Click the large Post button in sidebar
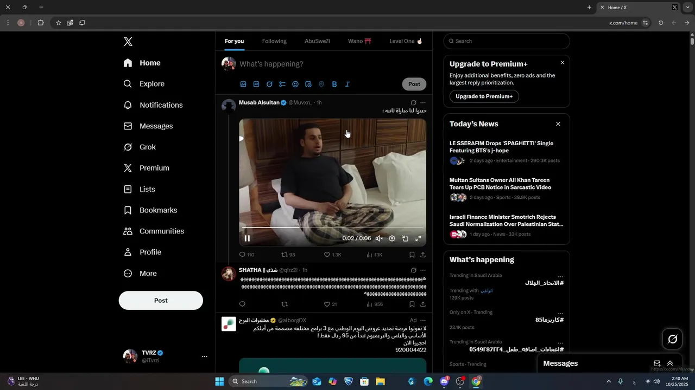 (x=161, y=301)
